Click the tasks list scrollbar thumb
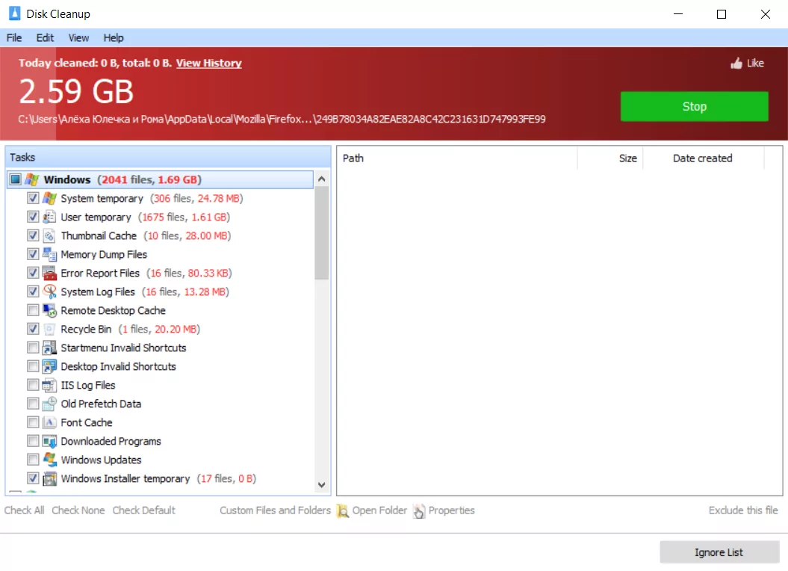This screenshot has width=788, height=571. [x=322, y=232]
